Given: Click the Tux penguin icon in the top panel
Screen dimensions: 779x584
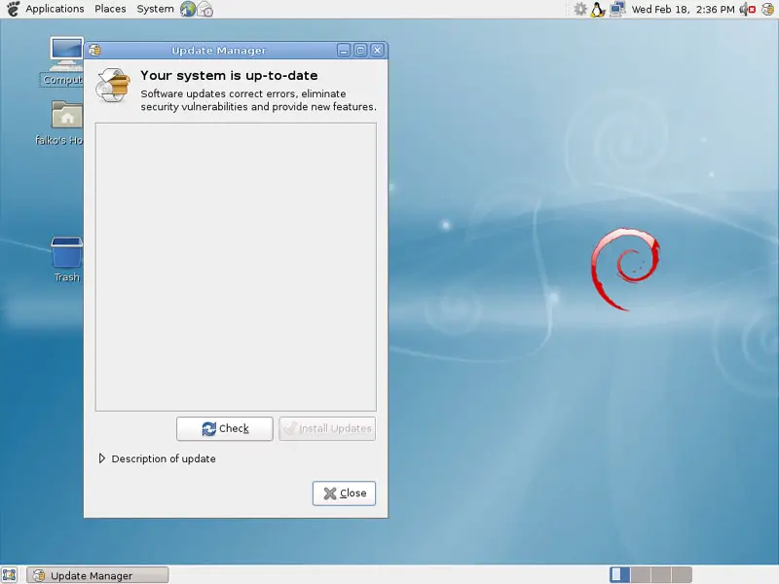Looking at the screenshot, I should pyautogui.click(x=598, y=9).
